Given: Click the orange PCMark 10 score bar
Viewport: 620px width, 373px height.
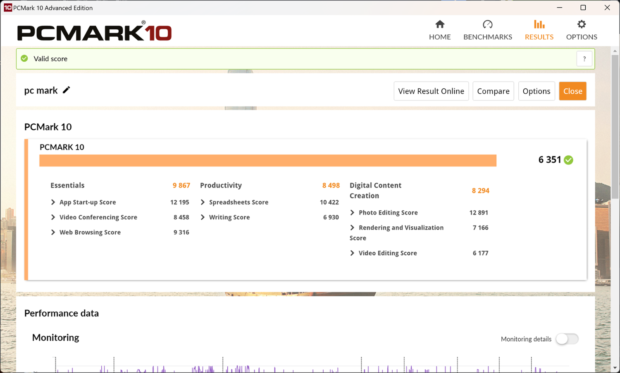Looking at the screenshot, I should pyautogui.click(x=267, y=161).
